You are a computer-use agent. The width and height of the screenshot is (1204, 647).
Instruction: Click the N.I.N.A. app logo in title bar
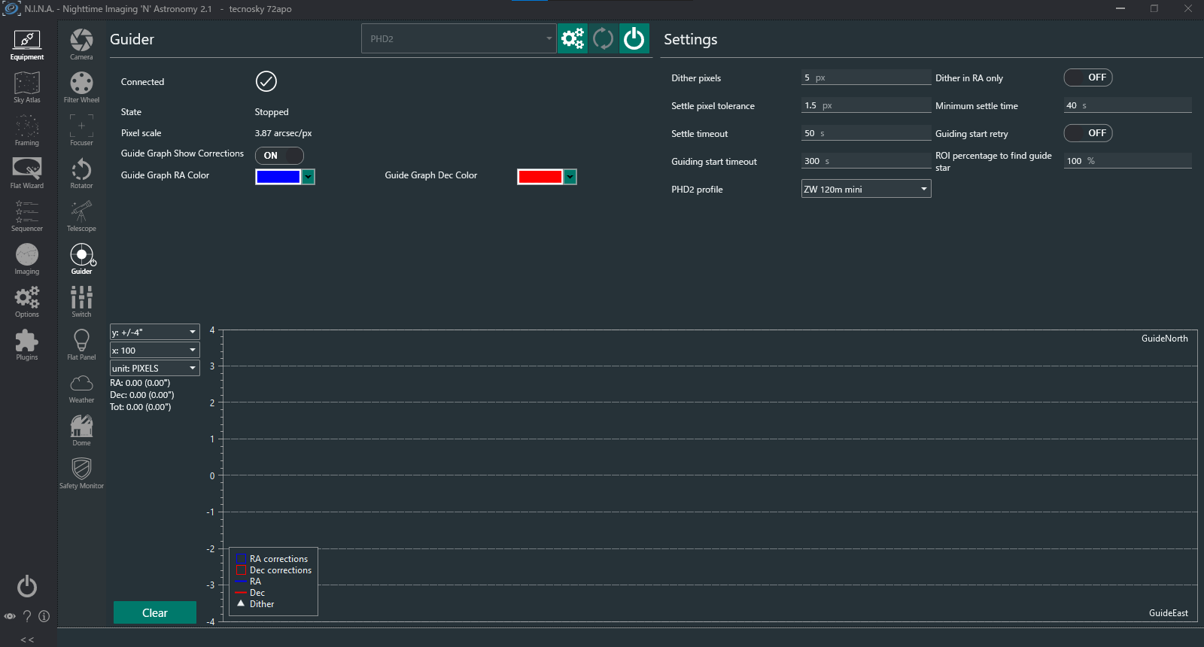(11, 8)
